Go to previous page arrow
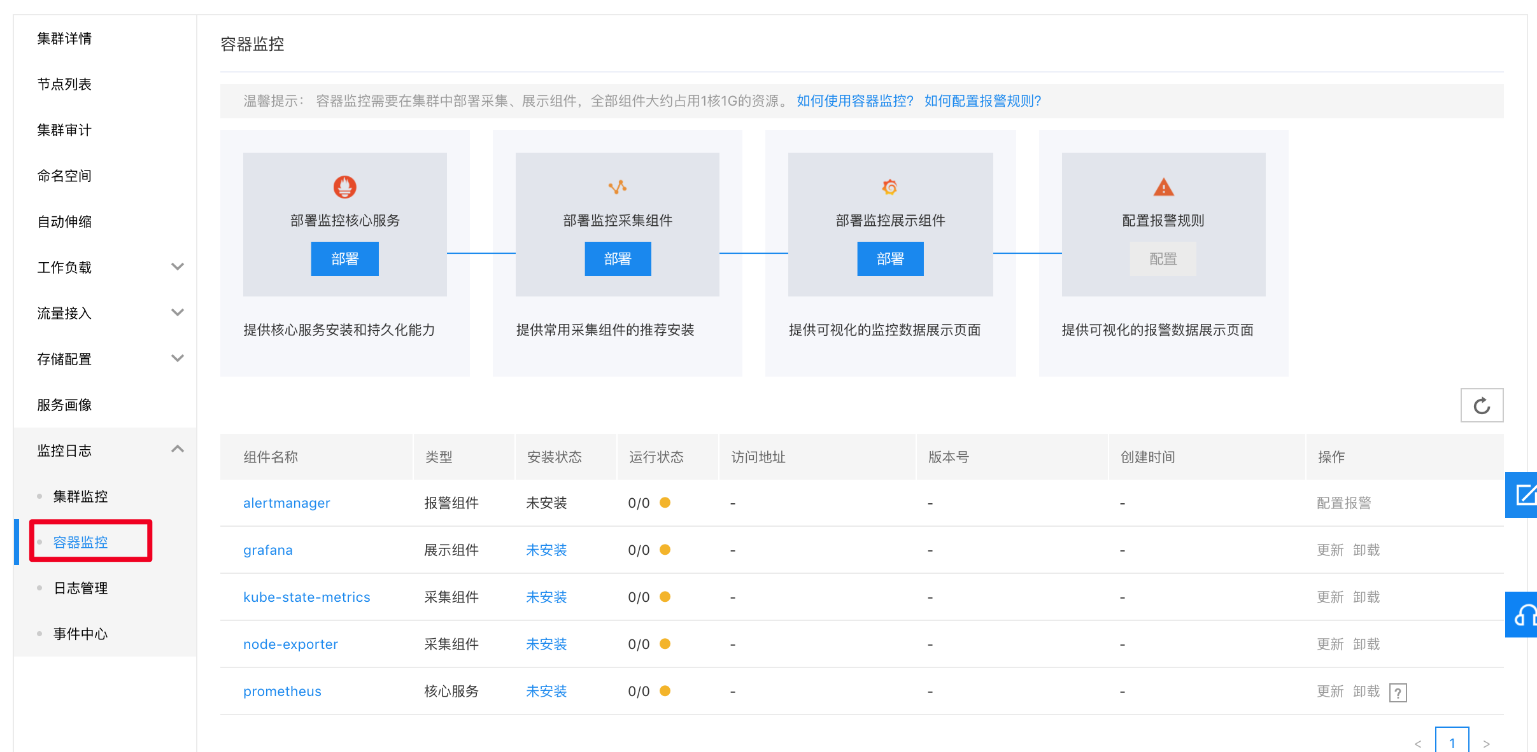The height and width of the screenshot is (752, 1537). tap(1418, 744)
